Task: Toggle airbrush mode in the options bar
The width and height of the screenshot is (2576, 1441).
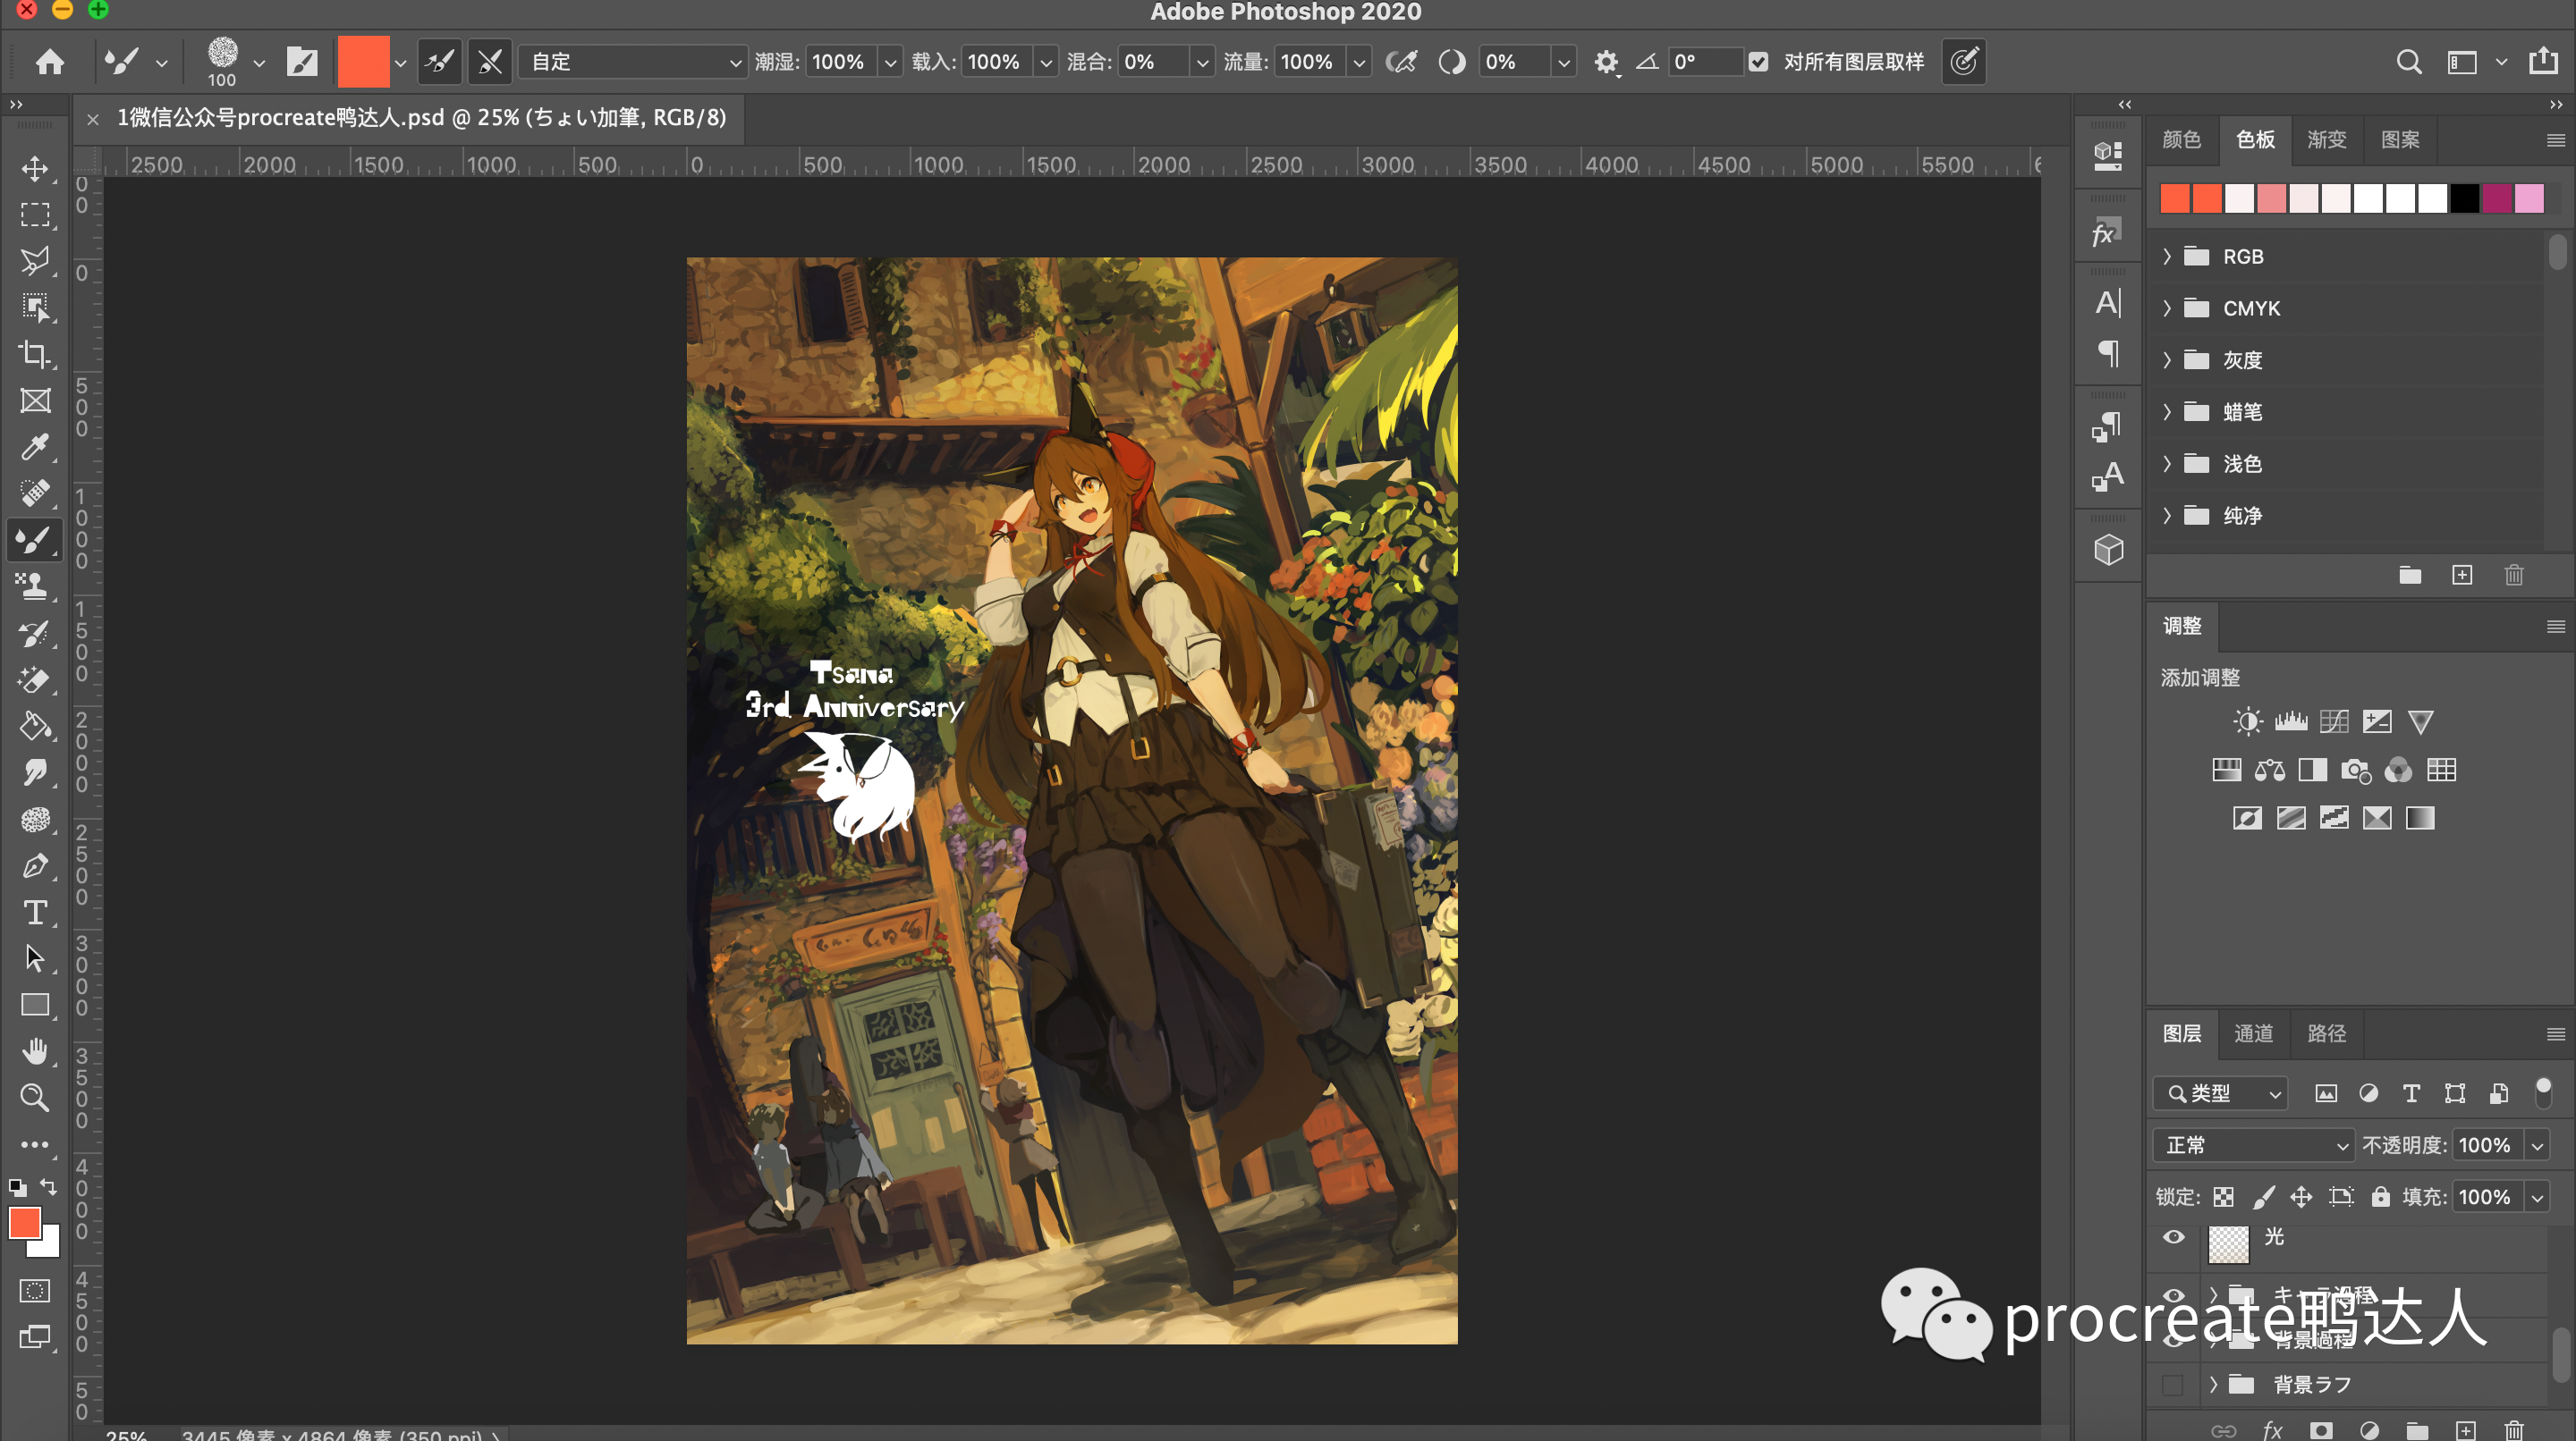Action: coord(1400,62)
